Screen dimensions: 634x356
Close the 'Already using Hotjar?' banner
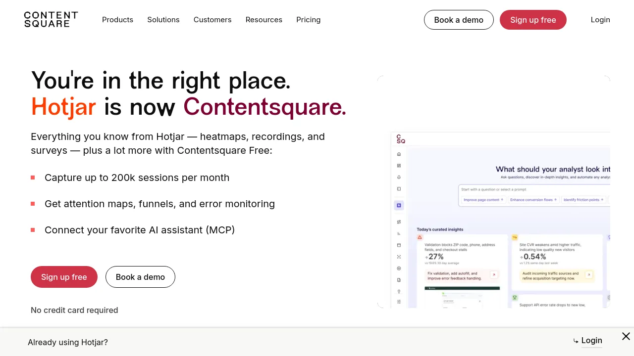coord(626,336)
